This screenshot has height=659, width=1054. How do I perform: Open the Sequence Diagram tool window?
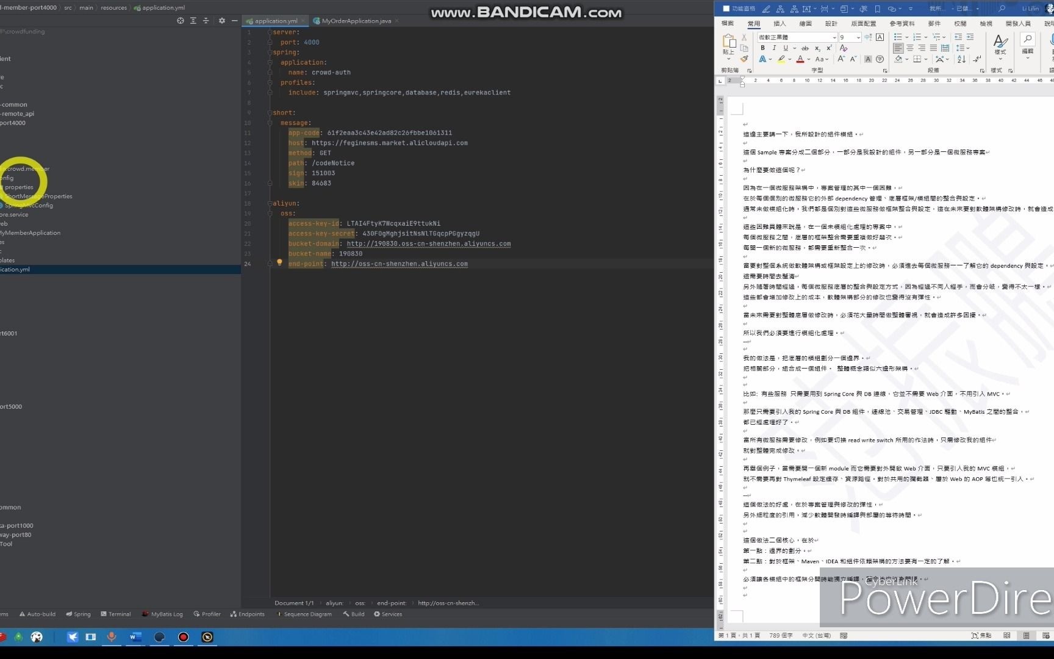[x=304, y=614]
